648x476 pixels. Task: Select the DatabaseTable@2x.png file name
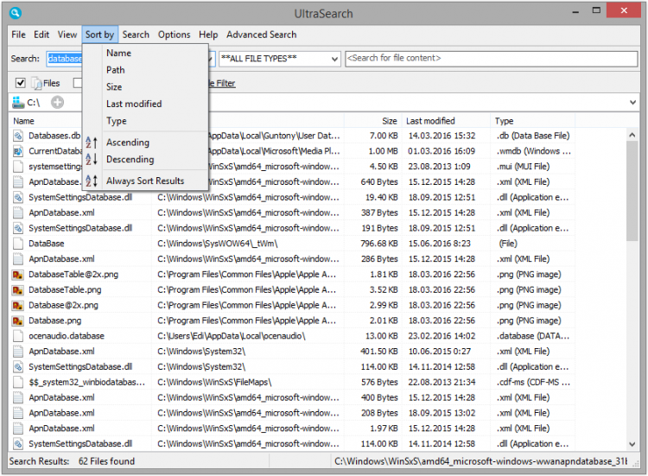pos(73,275)
